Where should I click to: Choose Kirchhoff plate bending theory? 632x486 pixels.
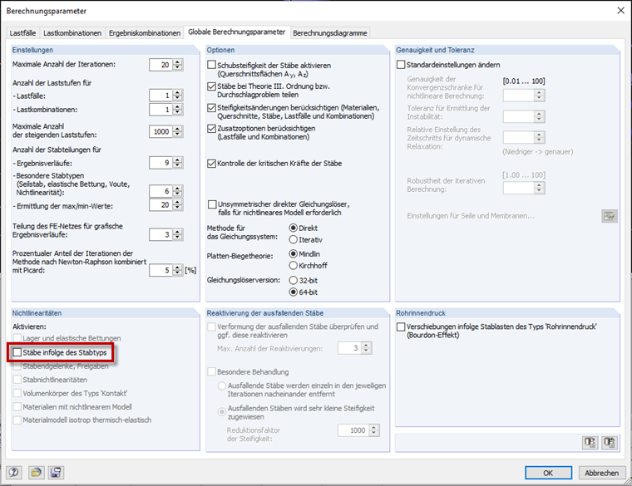(294, 266)
